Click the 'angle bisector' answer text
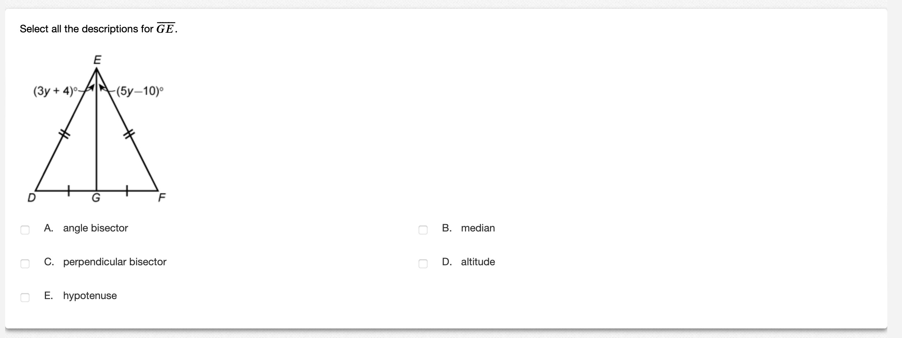This screenshot has height=338, width=902. (96, 228)
